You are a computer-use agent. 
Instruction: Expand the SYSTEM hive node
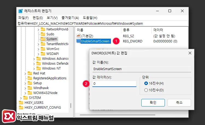click(21, 98)
